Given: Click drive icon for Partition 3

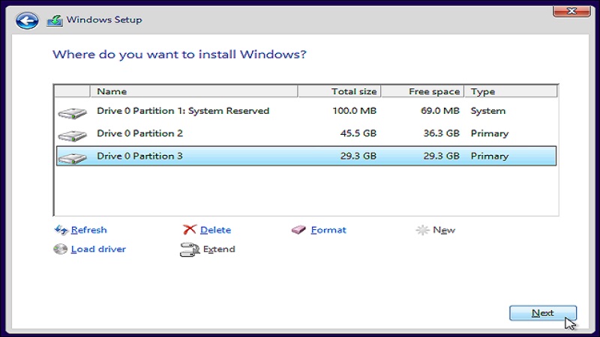Looking at the screenshot, I should (72, 158).
